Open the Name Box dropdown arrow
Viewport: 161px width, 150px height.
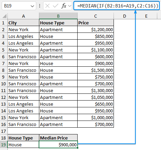click(32, 6)
